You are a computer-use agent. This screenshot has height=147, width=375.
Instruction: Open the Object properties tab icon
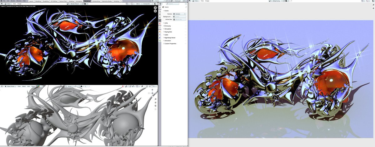point(160,31)
